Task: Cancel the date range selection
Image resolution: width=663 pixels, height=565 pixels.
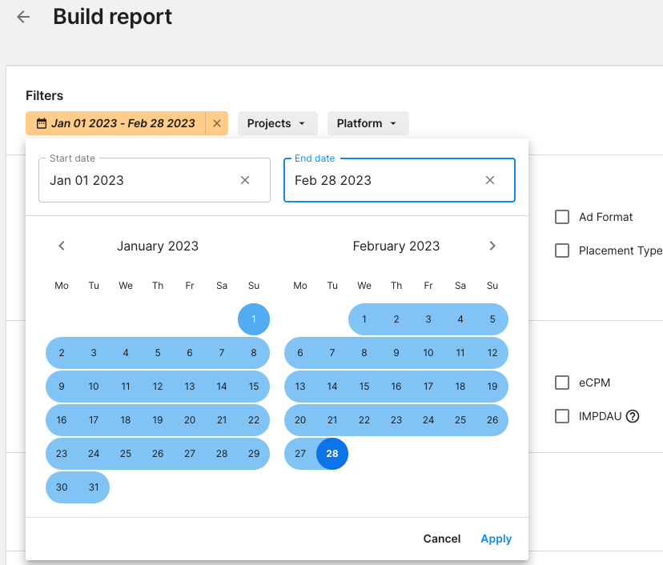Action: tap(442, 539)
